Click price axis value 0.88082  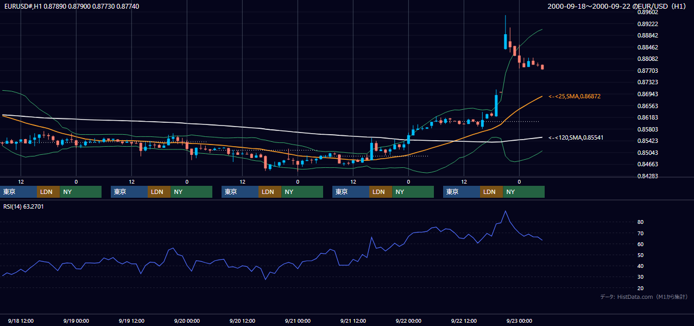tap(647, 59)
